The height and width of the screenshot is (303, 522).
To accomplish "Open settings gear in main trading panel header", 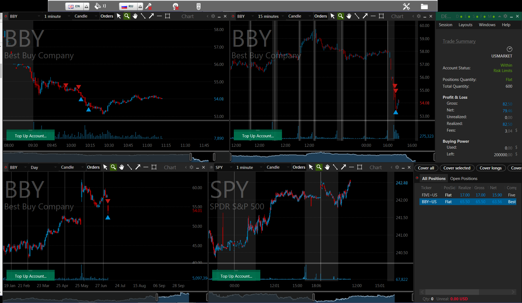I will point(505,16).
